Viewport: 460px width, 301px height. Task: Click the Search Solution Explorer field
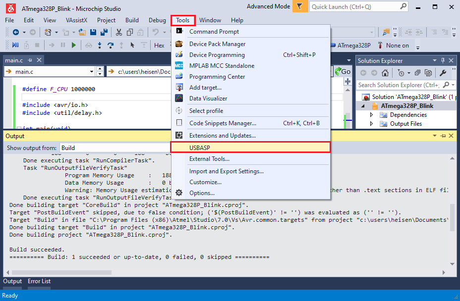point(399,85)
